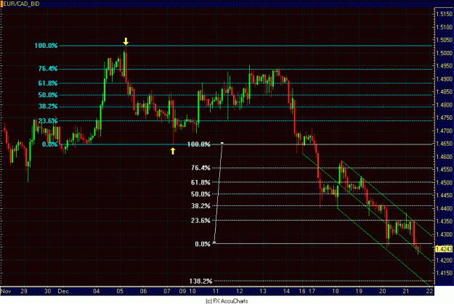The image size is (454, 304).
Task: Click the 1.4950 price axis label
Action: pos(444,66)
